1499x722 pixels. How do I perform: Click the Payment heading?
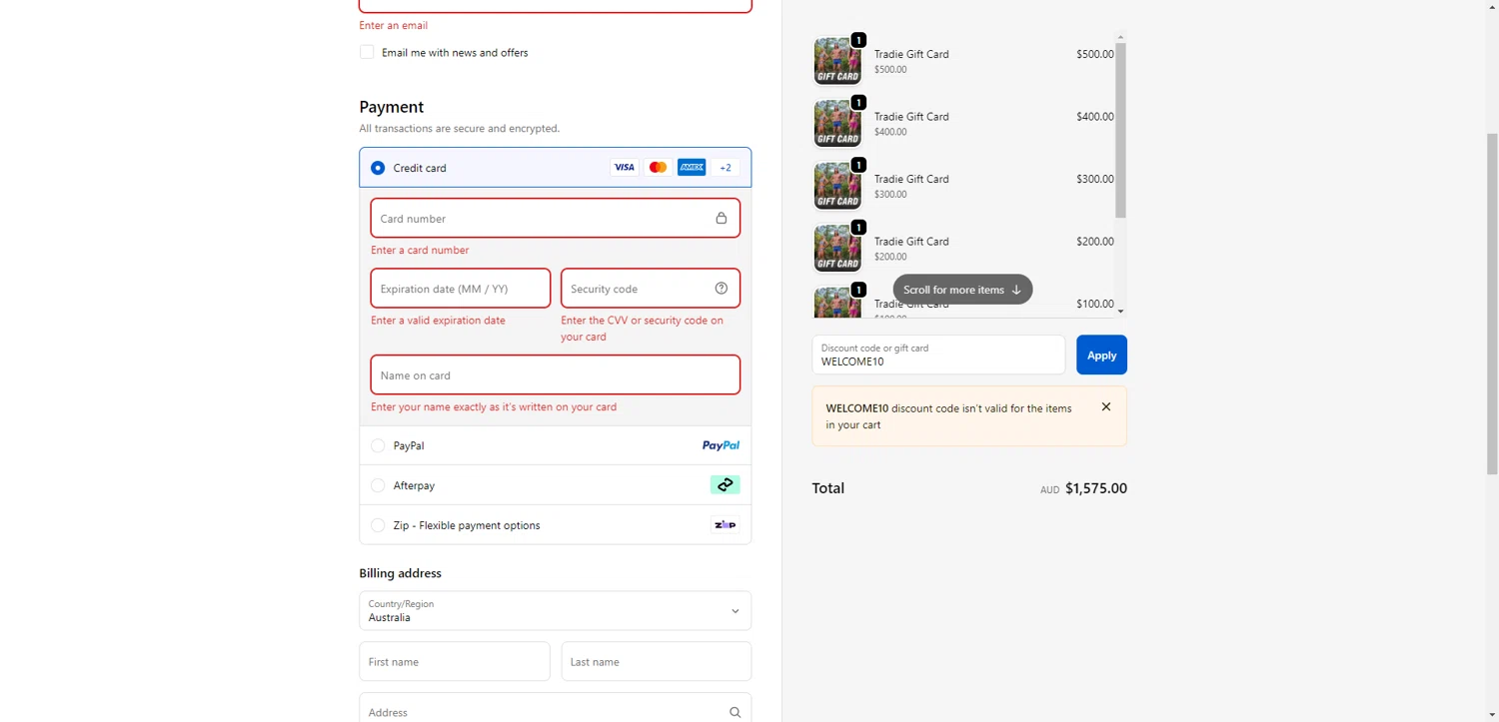tap(392, 107)
